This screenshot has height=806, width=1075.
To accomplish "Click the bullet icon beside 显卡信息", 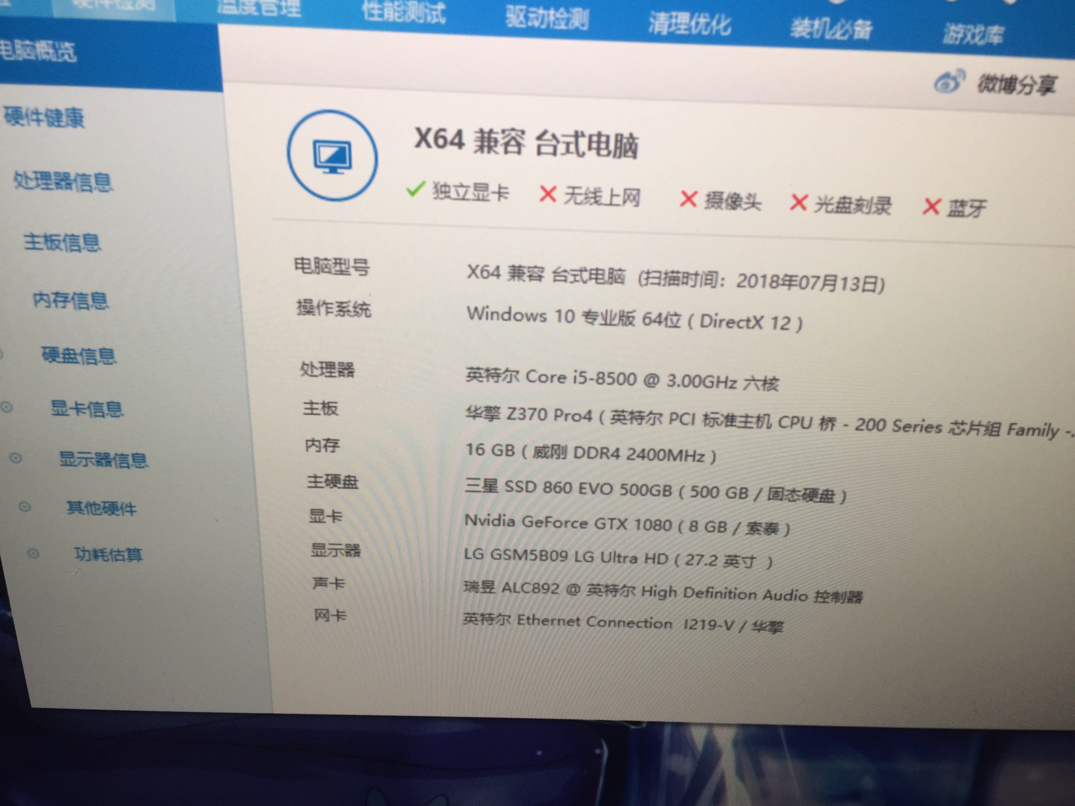I will (x=7, y=407).
